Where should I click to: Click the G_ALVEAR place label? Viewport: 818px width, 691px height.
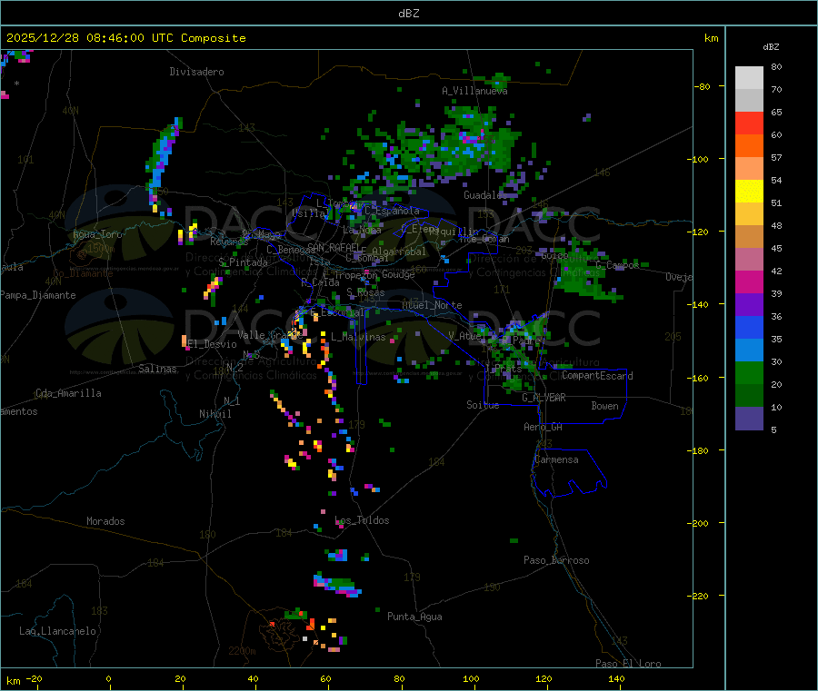point(544,398)
